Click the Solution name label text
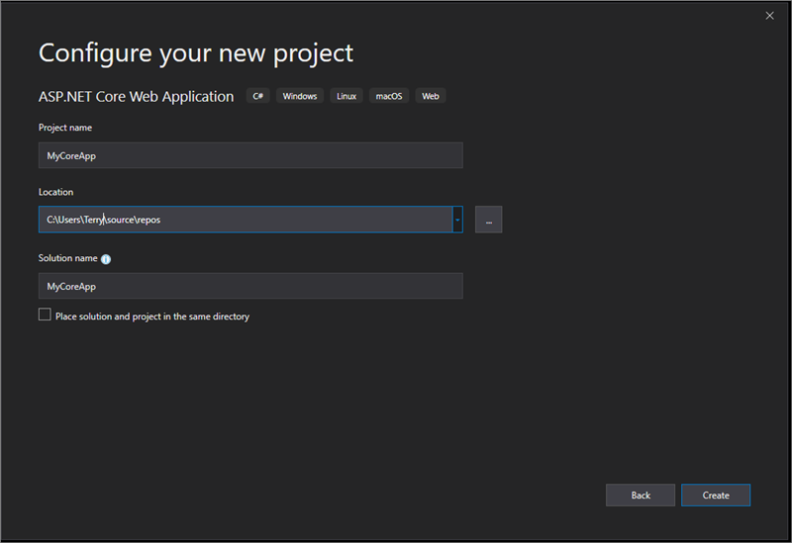792x543 pixels. coord(67,258)
